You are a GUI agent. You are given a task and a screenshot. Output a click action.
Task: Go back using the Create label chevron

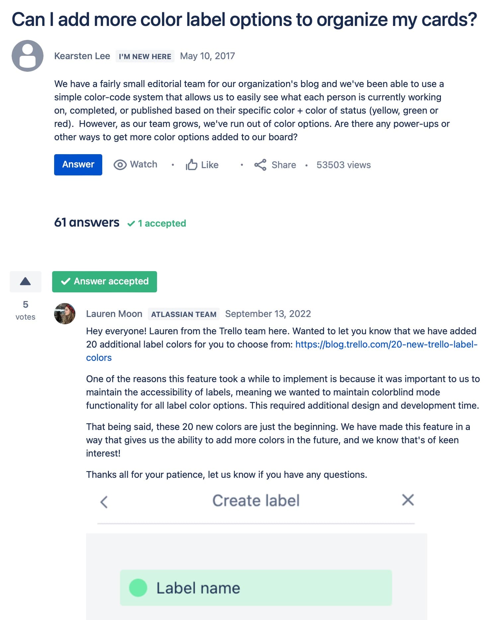tap(104, 502)
